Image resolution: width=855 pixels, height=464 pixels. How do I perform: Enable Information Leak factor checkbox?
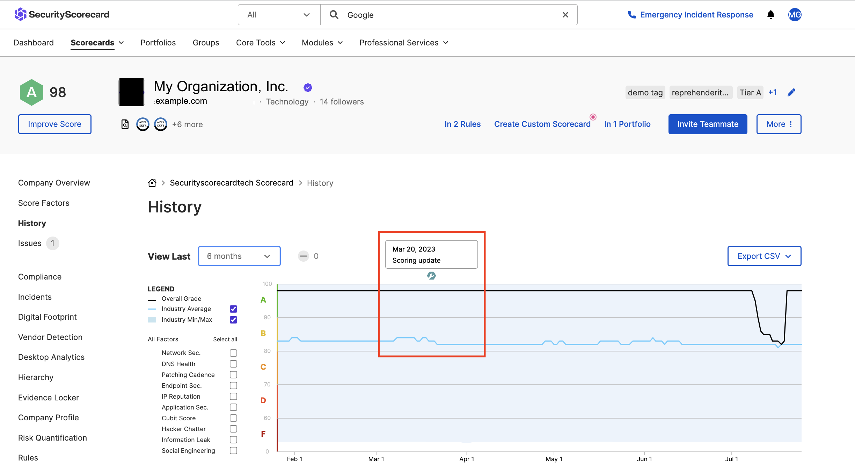(233, 440)
